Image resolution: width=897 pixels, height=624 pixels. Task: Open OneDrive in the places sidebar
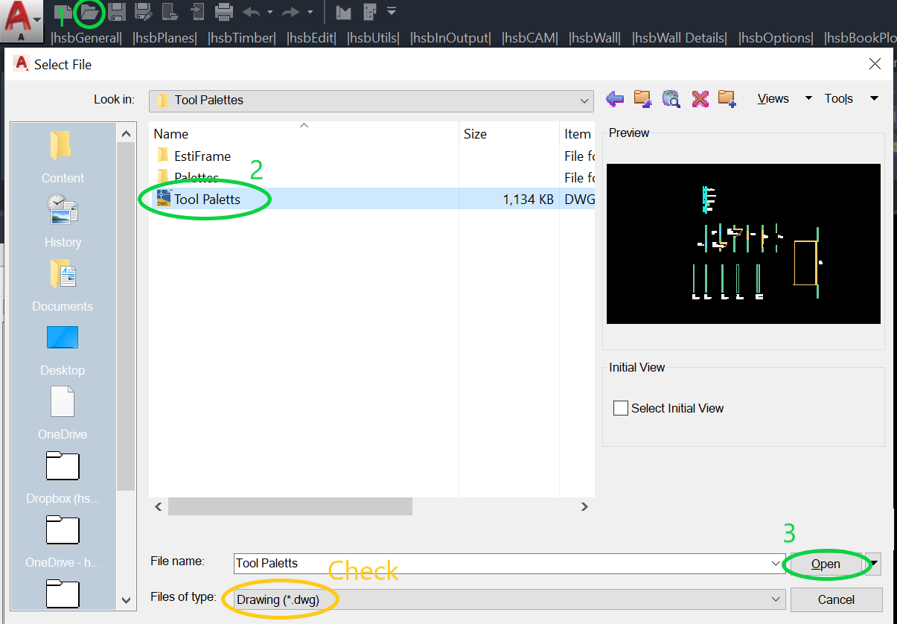63,413
